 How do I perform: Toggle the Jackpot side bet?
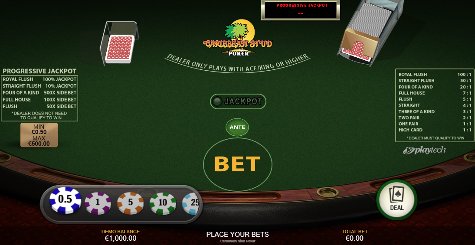coord(238,101)
